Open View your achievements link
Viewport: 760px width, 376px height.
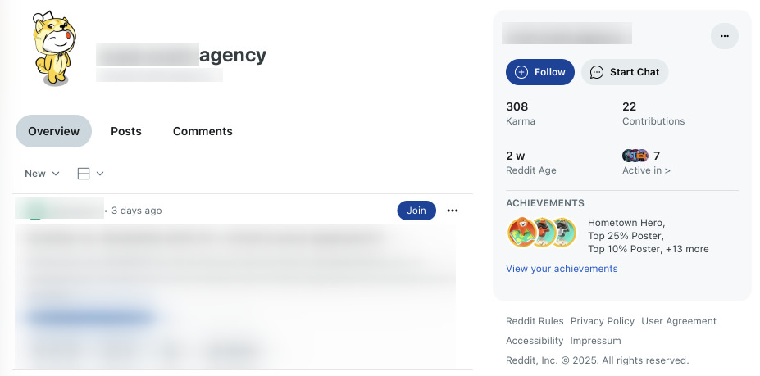[x=562, y=269]
